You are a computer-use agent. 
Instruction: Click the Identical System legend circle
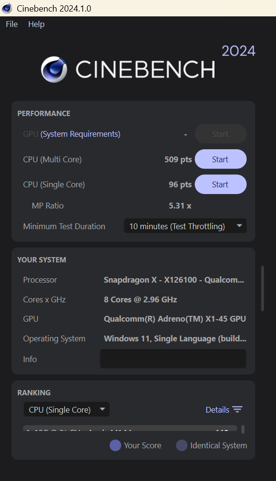[x=182, y=445]
